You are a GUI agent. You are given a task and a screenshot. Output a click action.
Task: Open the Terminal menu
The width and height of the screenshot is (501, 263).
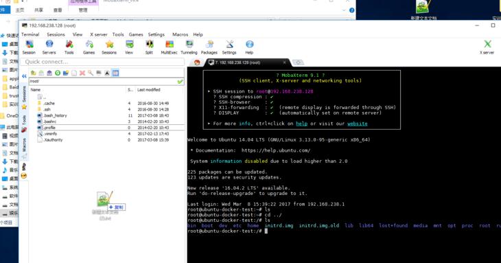(x=30, y=34)
